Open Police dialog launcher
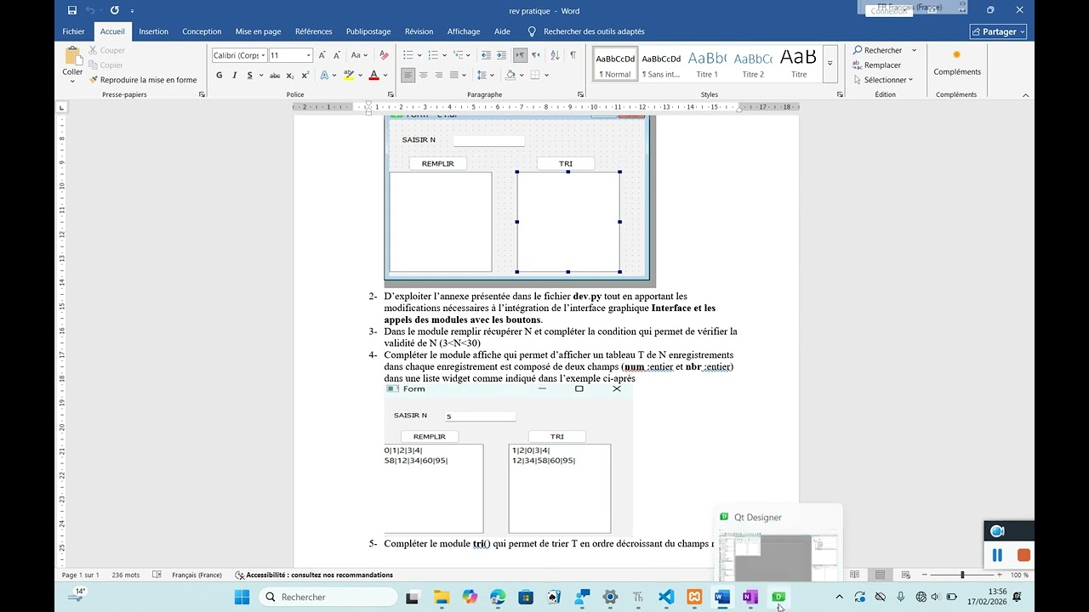The width and height of the screenshot is (1089, 612). [391, 94]
